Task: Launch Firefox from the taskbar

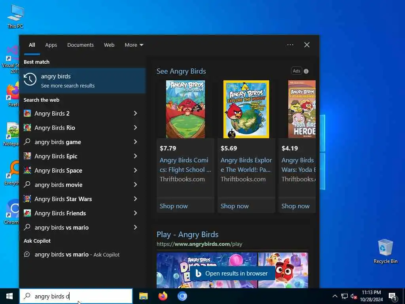Action: (x=163, y=296)
